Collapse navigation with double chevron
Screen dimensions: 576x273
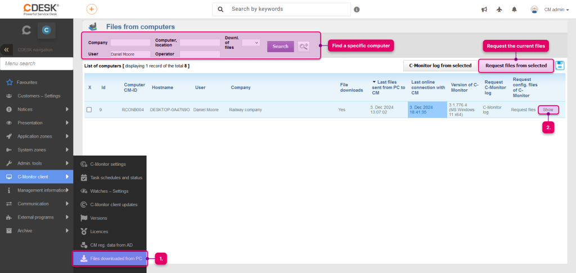coord(6,49)
